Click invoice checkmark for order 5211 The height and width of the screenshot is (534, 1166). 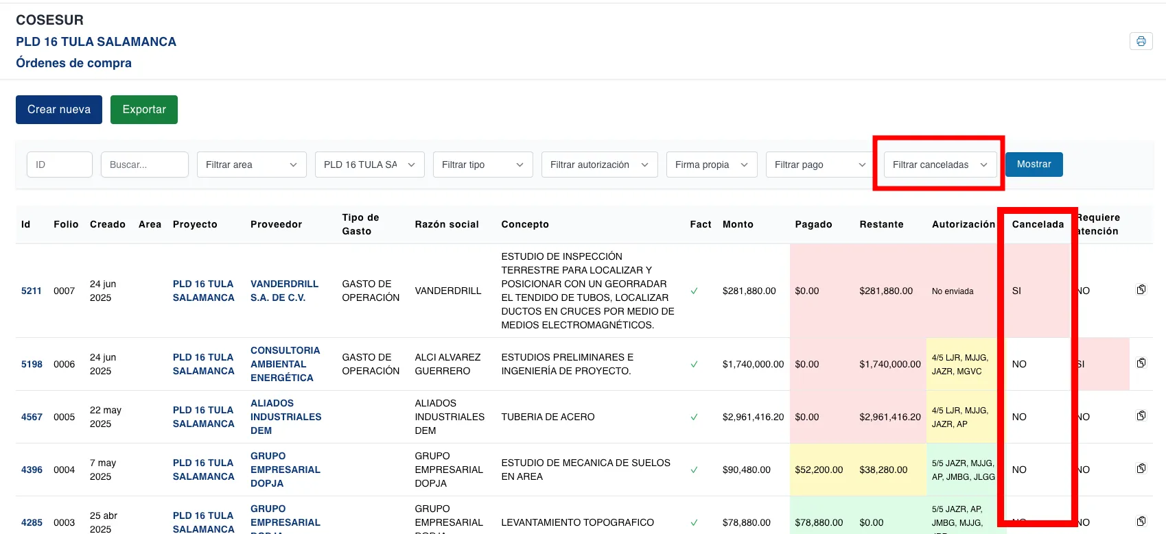tap(694, 291)
